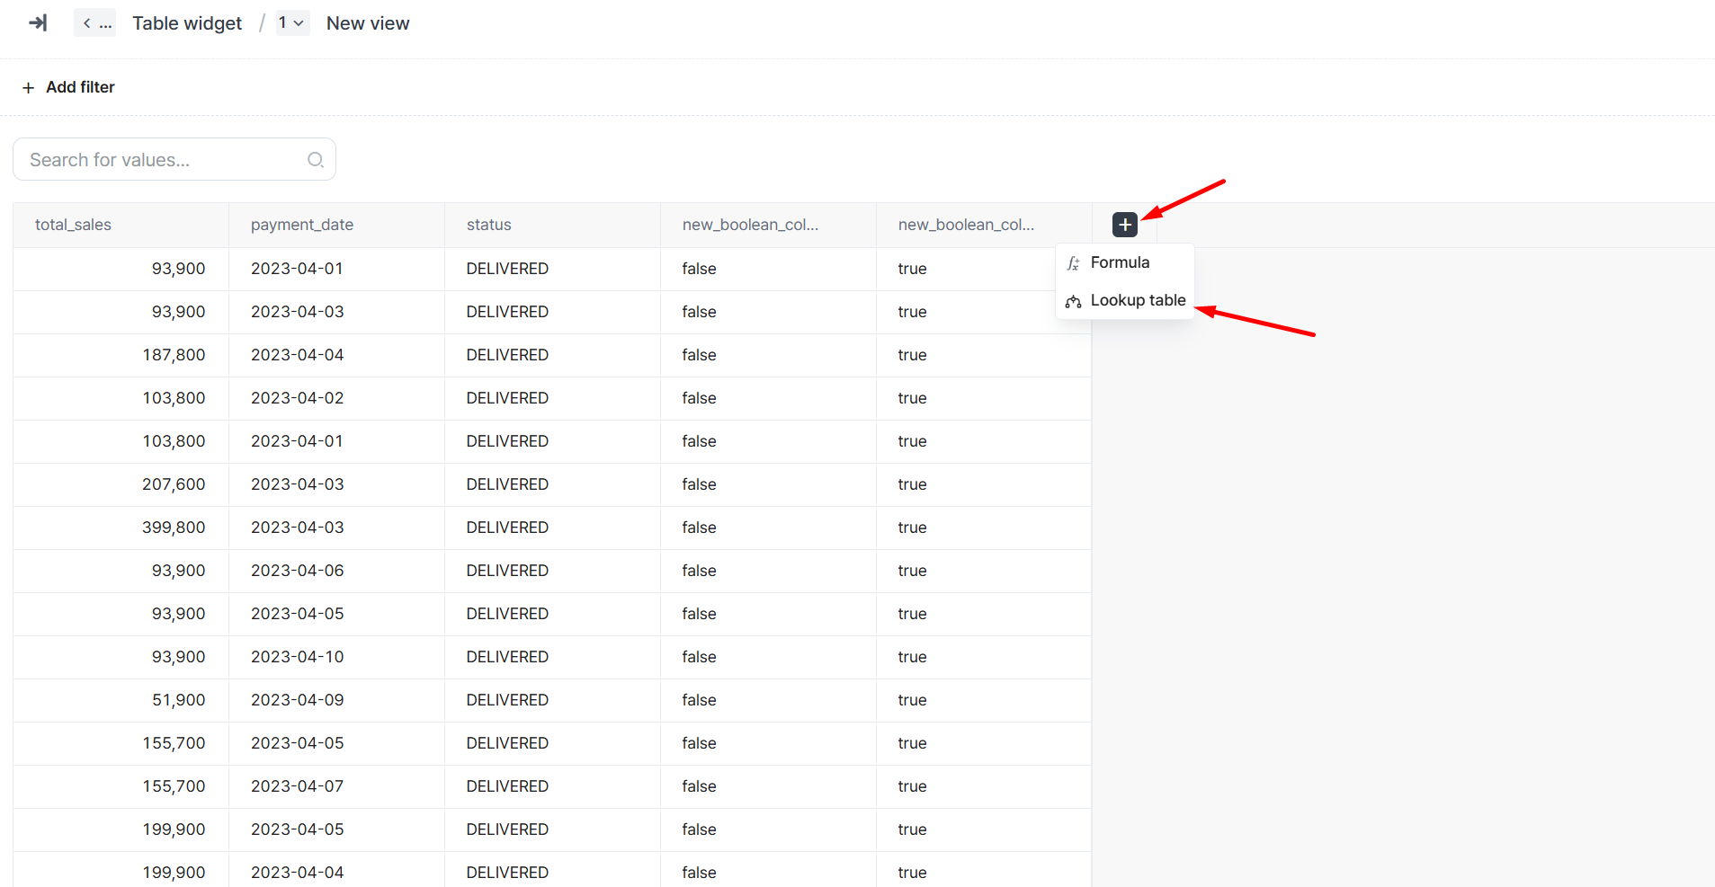
Task: Click the collapse sidebar arrow icon
Action: click(38, 23)
